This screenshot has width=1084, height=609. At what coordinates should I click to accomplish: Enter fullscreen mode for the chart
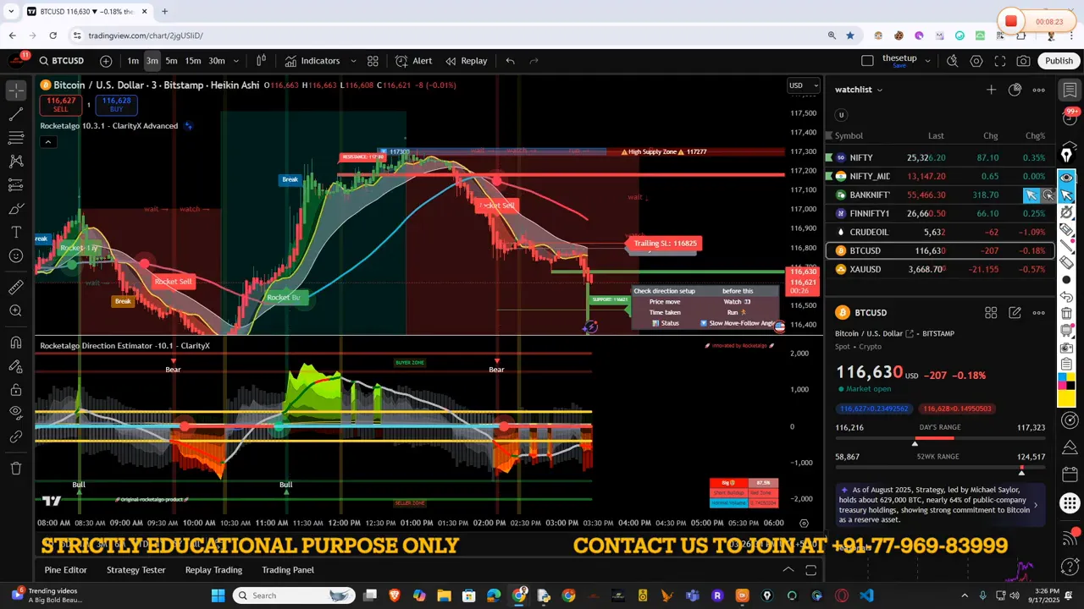coord(1000,61)
